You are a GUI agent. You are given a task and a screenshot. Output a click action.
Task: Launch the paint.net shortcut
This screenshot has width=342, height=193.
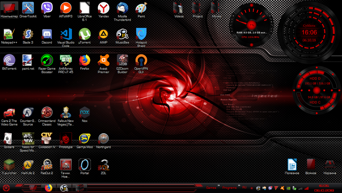point(28,62)
